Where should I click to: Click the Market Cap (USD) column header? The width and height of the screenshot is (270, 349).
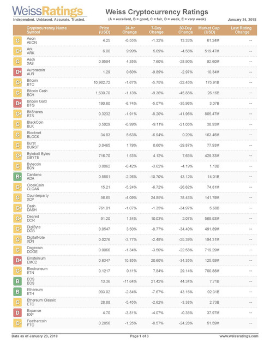(x=209, y=30)
